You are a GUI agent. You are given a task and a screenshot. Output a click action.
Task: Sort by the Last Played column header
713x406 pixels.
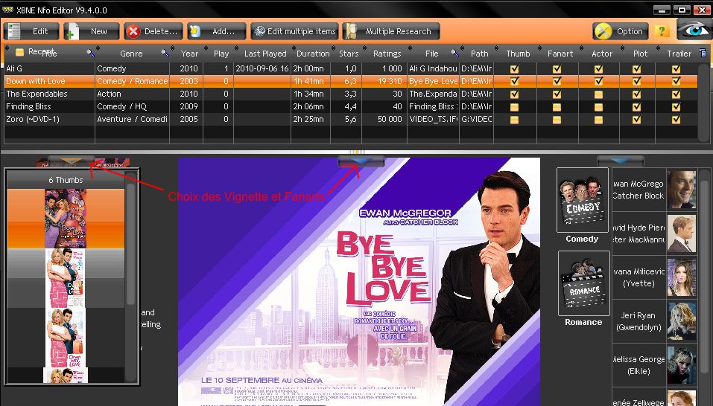click(265, 54)
